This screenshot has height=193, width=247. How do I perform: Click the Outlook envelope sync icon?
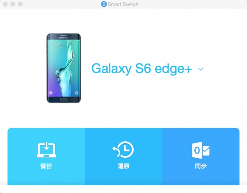[201, 150]
